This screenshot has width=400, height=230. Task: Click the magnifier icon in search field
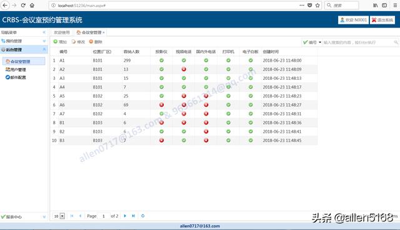tap(396, 42)
